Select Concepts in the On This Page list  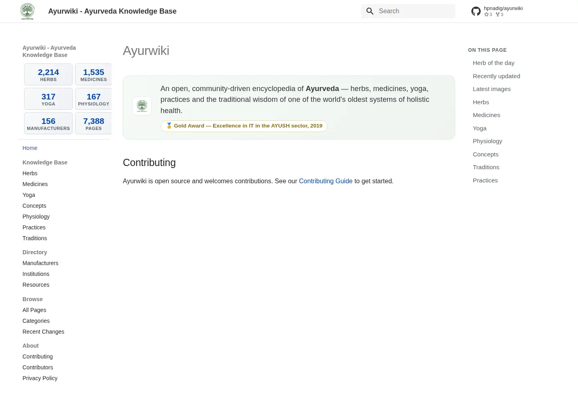pos(486,154)
